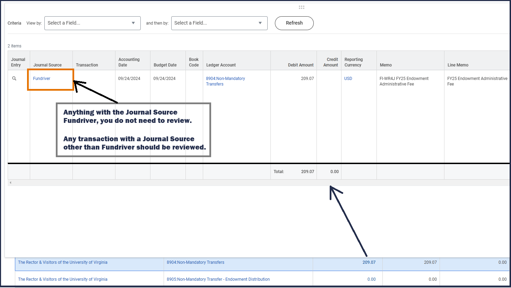Click the accounting date 09/24/2024 cell

(129, 79)
